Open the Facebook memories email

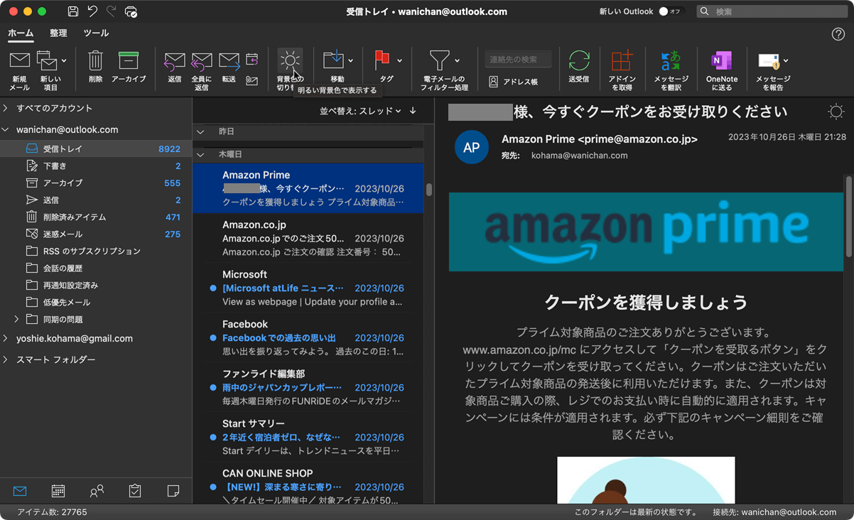[308, 337]
